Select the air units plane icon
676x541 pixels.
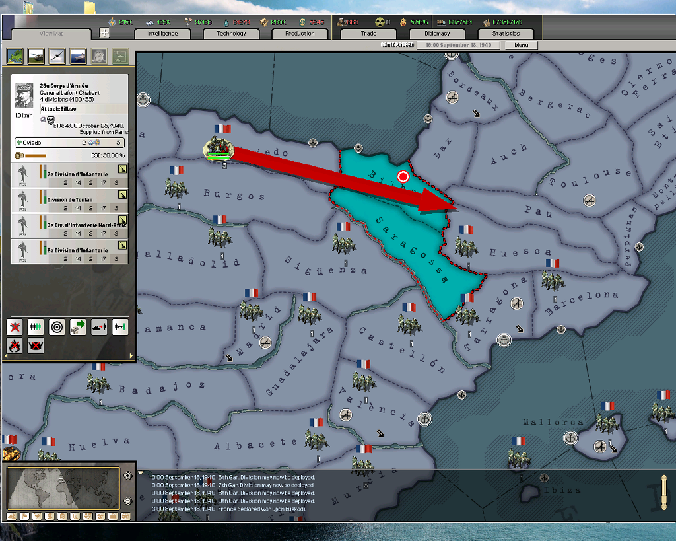point(57,56)
